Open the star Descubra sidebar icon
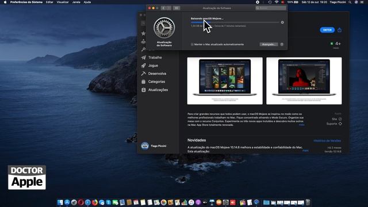The height and width of the screenshot is (207, 368). pyautogui.click(x=143, y=33)
